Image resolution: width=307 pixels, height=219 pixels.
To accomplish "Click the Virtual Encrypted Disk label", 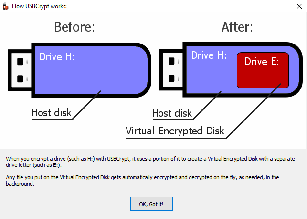I will (x=175, y=131).
